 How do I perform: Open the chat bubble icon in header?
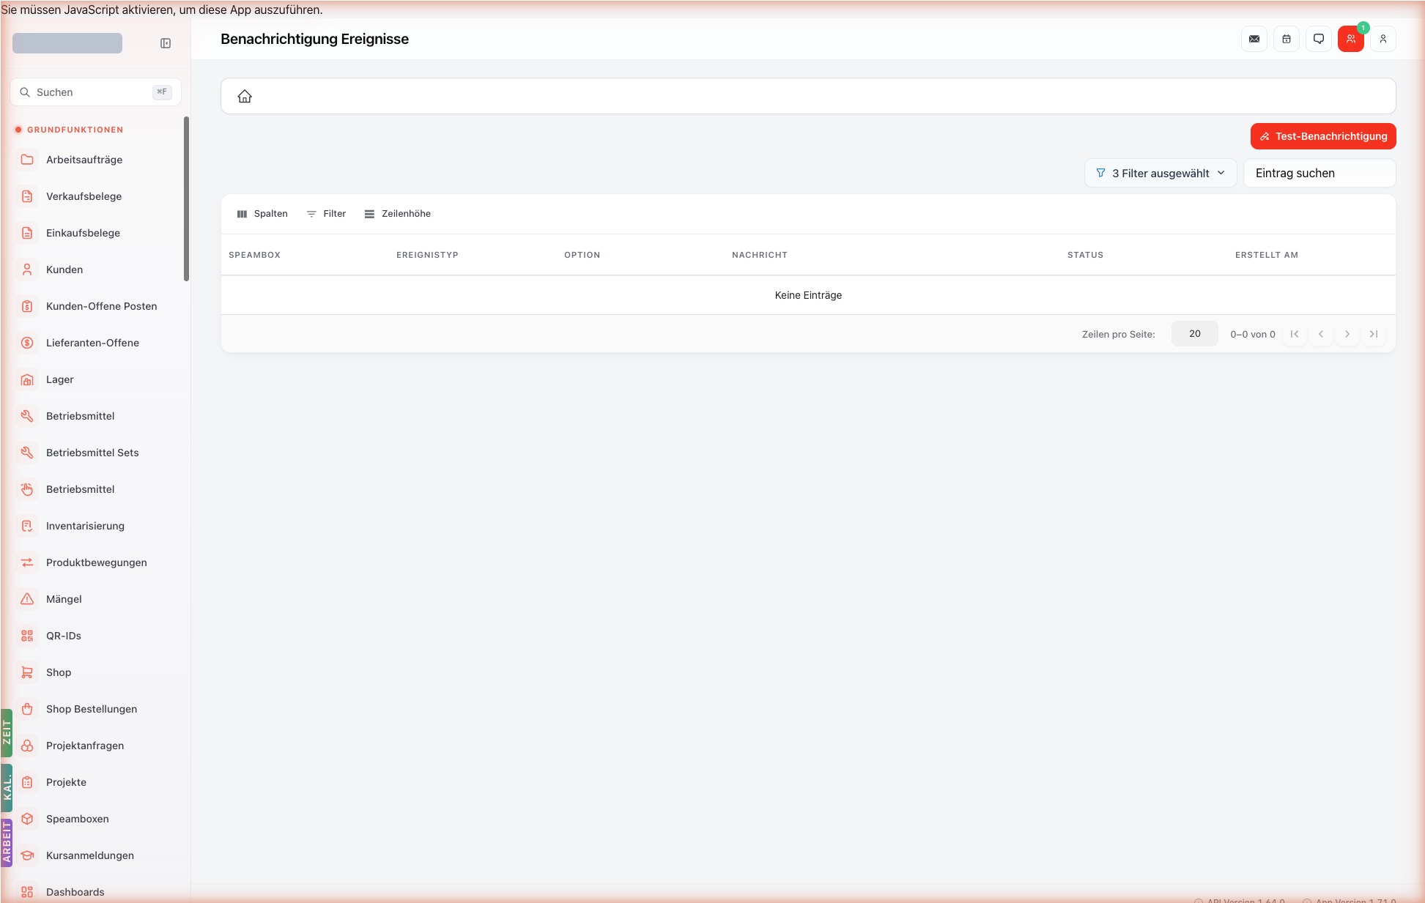1319,39
